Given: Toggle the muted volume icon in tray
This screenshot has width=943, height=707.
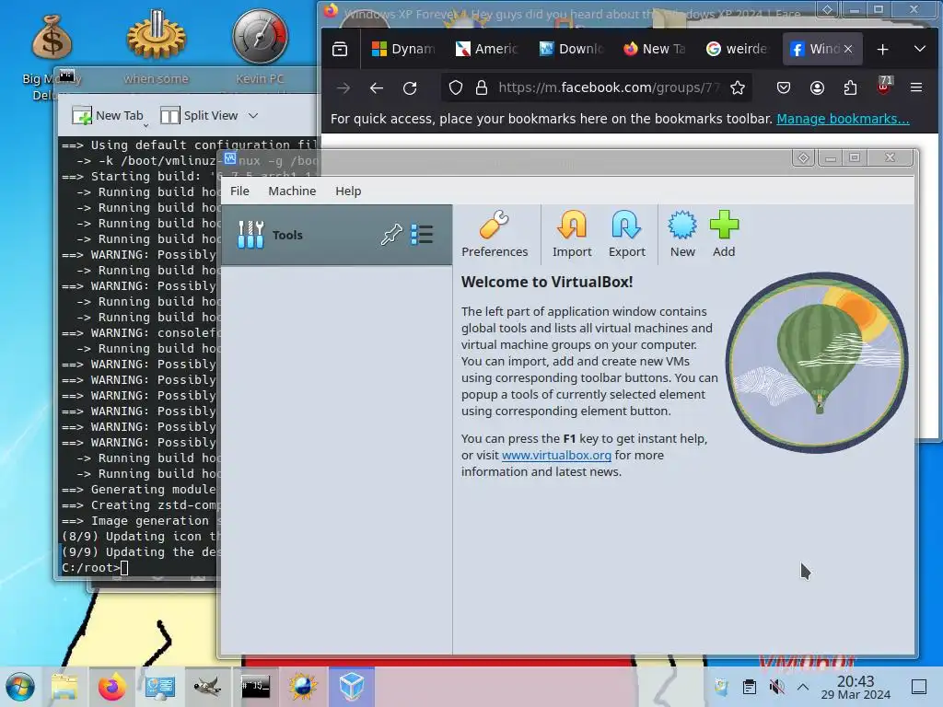Looking at the screenshot, I should point(776,687).
